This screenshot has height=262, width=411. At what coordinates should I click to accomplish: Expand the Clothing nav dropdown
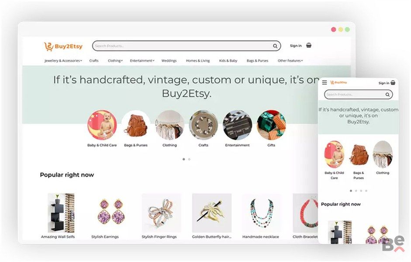click(x=115, y=61)
